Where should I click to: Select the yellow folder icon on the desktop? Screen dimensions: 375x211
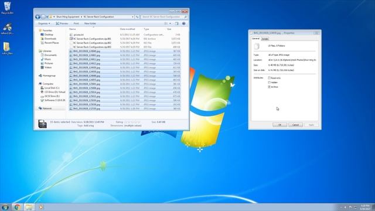click(x=7, y=49)
